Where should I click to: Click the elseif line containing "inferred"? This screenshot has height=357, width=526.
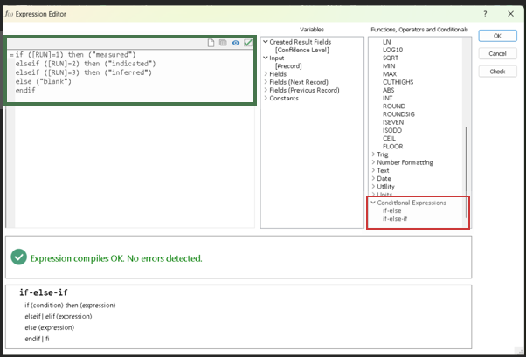[x=84, y=72]
